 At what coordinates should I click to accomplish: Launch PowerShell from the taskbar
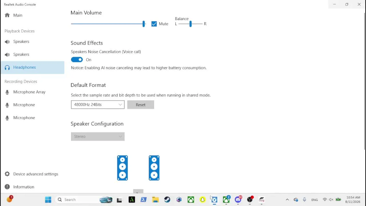(144, 200)
